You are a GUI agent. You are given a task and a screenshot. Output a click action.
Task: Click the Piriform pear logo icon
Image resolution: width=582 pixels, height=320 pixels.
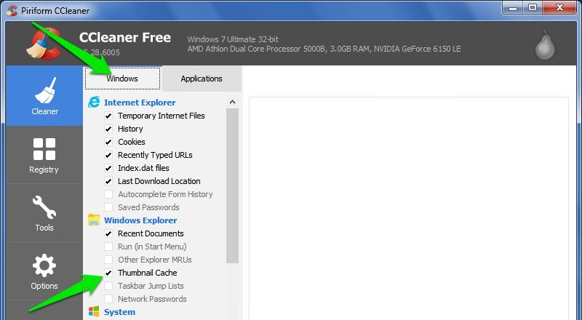tap(545, 45)
